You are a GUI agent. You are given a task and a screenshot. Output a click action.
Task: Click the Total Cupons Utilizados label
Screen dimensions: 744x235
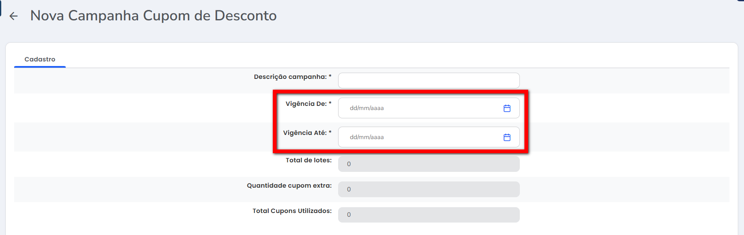pyautogui.click(x=292, y=211)
